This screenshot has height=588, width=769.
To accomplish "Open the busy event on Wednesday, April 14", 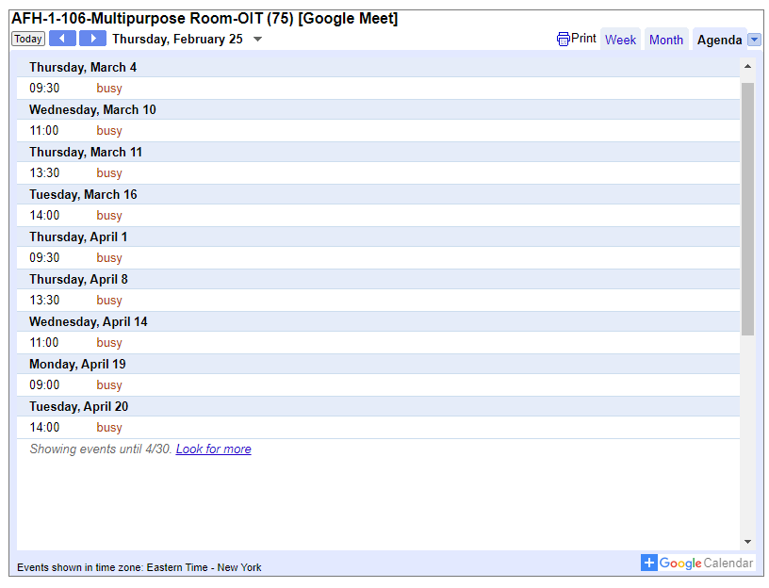I will (x=109, y=342).
